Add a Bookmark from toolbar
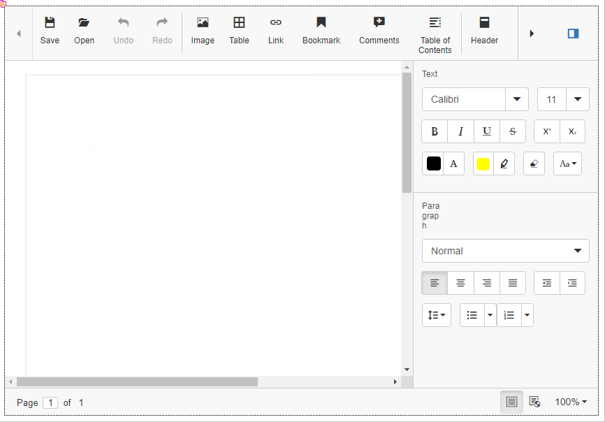This screenshot has width=605, height=422. tap(321, 31)
